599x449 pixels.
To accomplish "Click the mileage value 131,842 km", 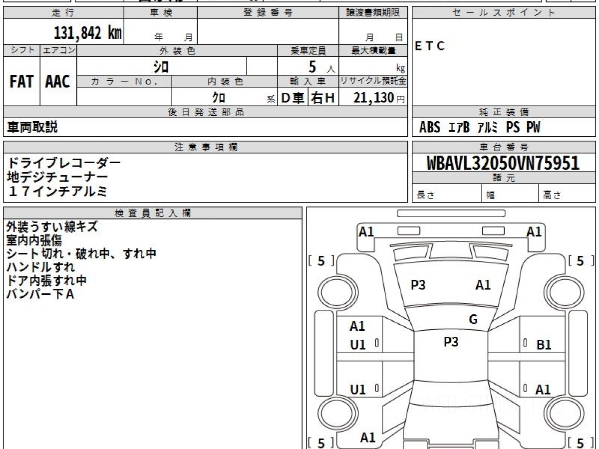I will pyautogui.click(x=88, y=32).
